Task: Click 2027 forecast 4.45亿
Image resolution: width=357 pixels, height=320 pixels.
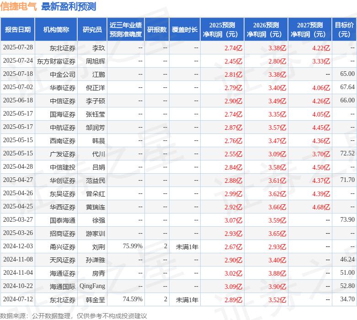Action: [321, 128]
